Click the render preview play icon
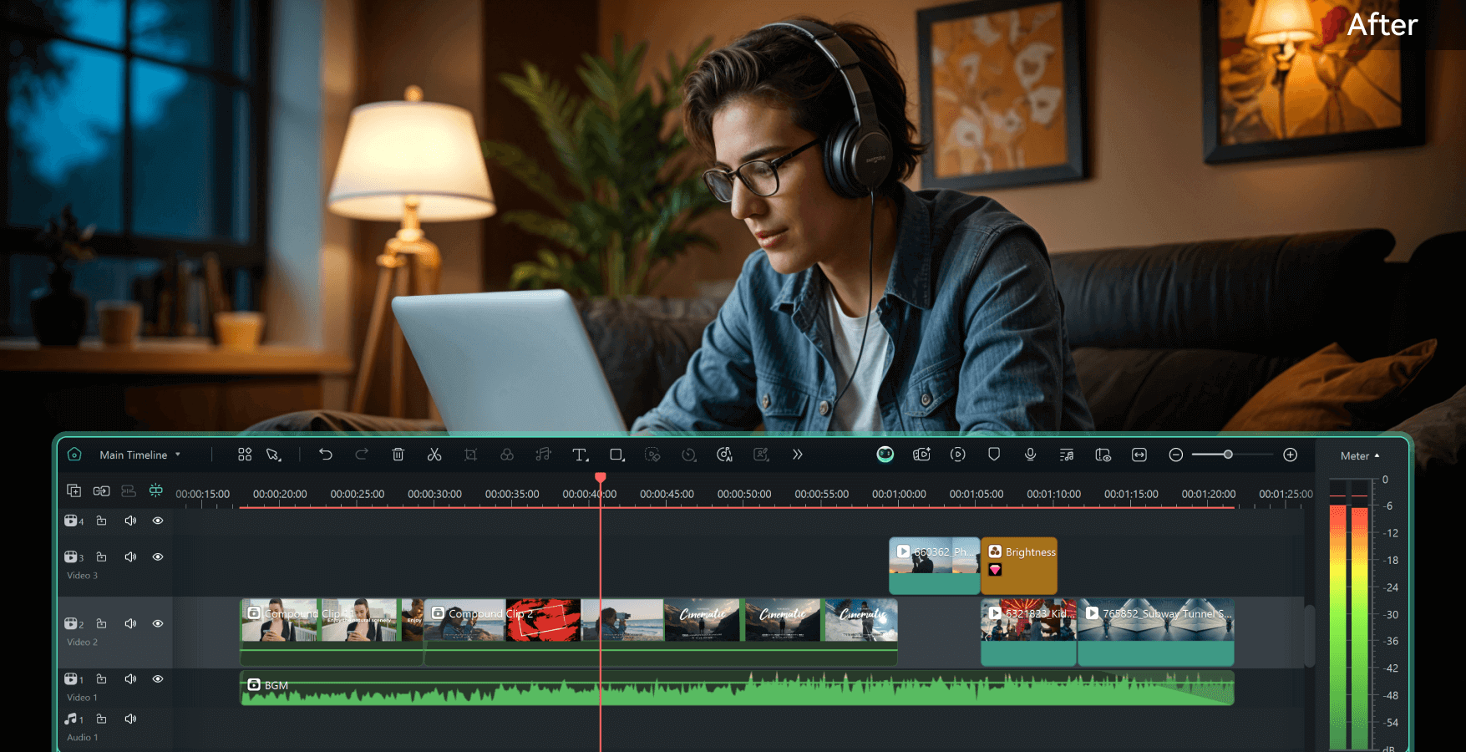 [x=958, y=455]
